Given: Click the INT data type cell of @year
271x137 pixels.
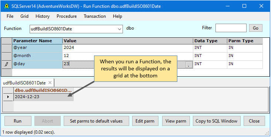Looking at the screenshot, I should [210, 48].
